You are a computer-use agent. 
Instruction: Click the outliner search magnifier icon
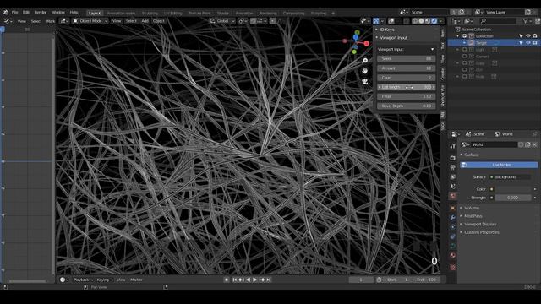tap(484, 21)
